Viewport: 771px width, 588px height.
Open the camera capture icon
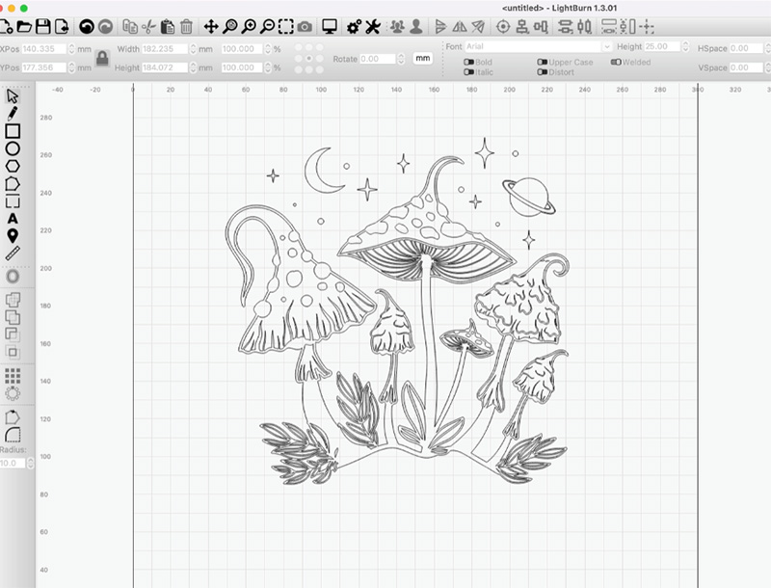305,26
